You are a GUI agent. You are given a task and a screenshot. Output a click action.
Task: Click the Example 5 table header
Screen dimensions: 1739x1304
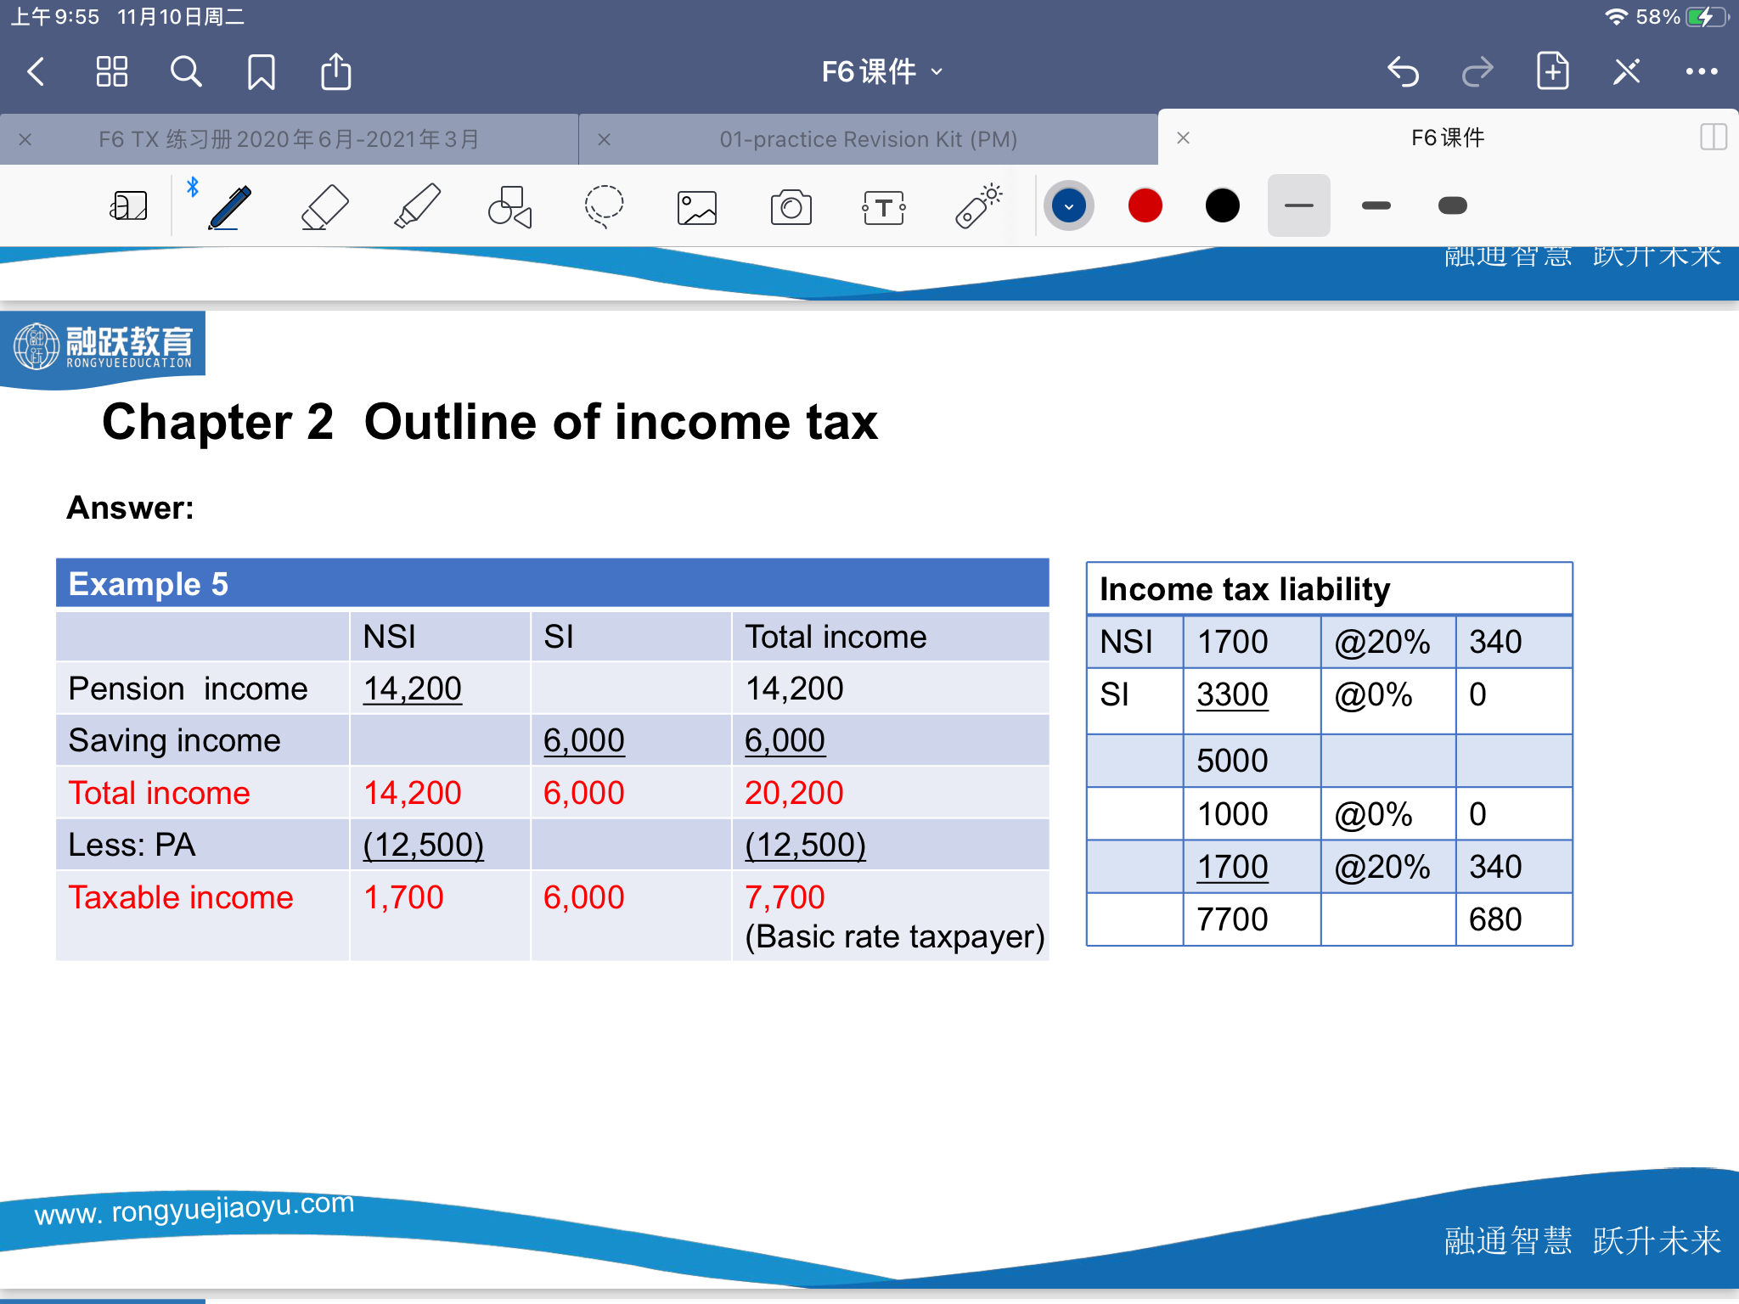pos(553,583)
